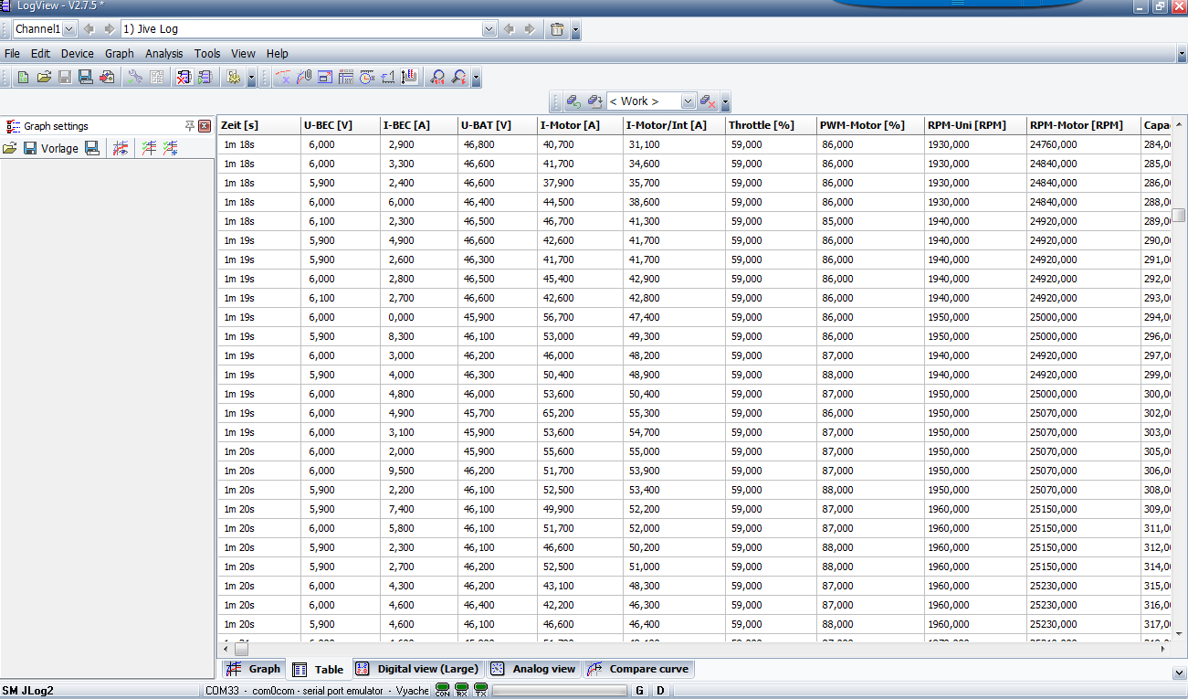Click the clock with X time icon

[367, 78]
